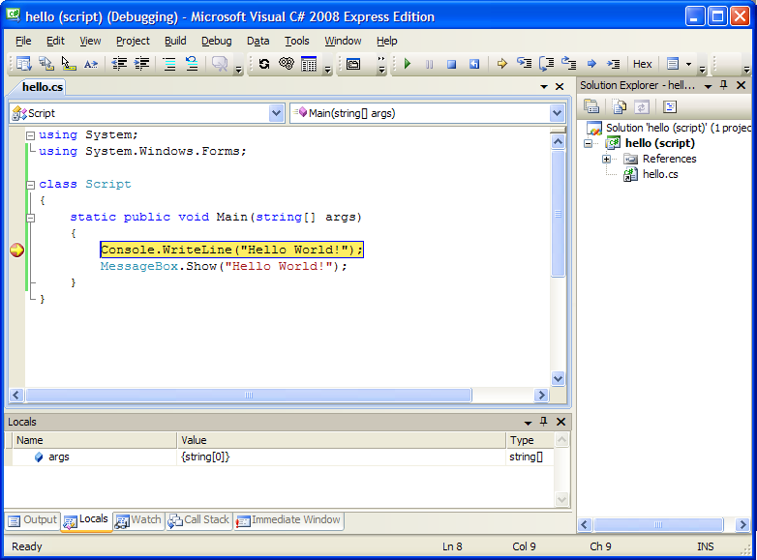This screenshot has height=560, width=757.
Task: Click the Value column header in Locals
Action: pyautogui.click(x=342, y=440)
